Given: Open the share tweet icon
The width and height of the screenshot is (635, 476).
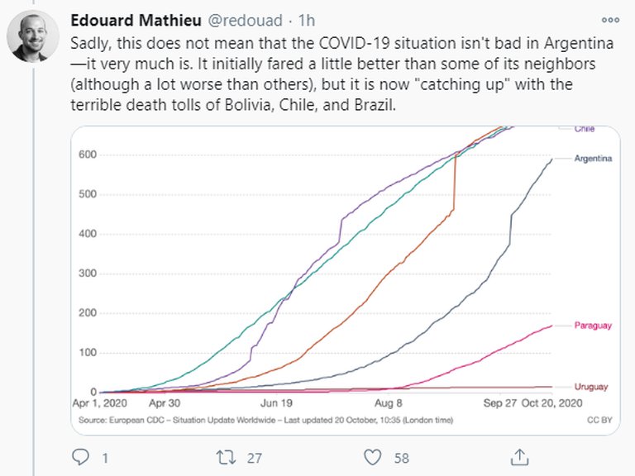Looking at the screenshot, I should pos(518,456).
